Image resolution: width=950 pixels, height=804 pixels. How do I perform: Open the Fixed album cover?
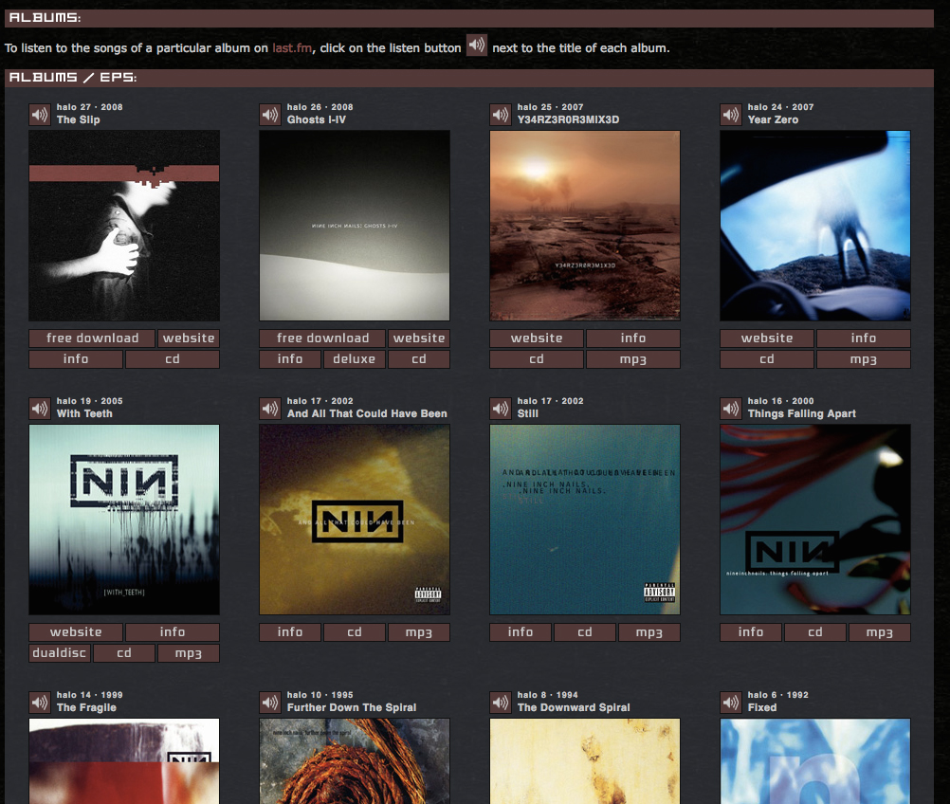point(814,761)
